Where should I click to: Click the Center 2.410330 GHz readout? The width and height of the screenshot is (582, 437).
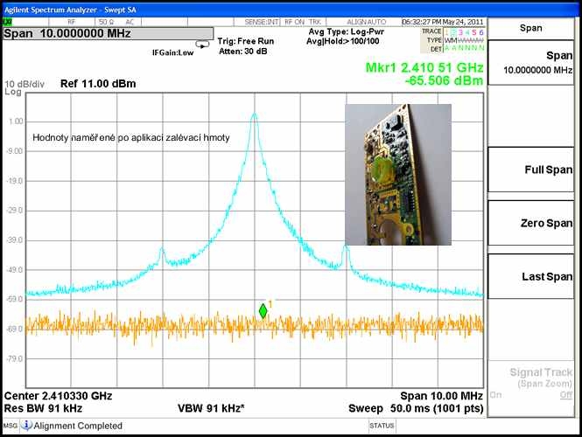[58, 396]
